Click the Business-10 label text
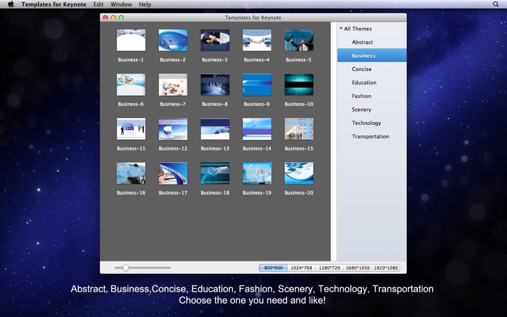Viewport: 507px width, 317px height. (x=298, y=104)
